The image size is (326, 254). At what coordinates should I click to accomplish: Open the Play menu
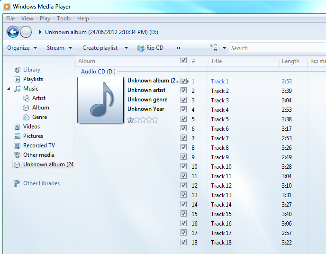coord(45,18)
